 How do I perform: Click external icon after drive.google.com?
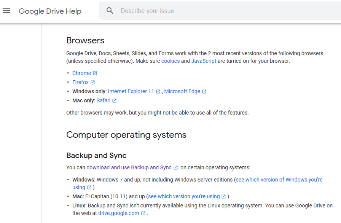[143, 213]
